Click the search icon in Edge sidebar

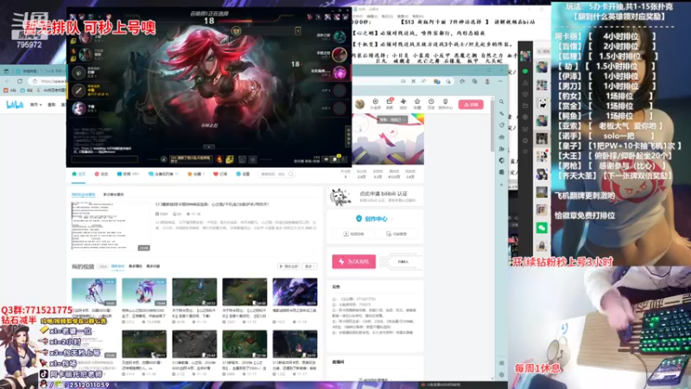click(x=502, y=102)
